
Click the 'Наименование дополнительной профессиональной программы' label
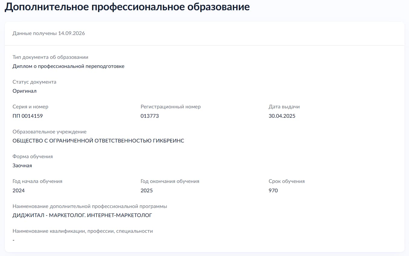pos(90,206)
